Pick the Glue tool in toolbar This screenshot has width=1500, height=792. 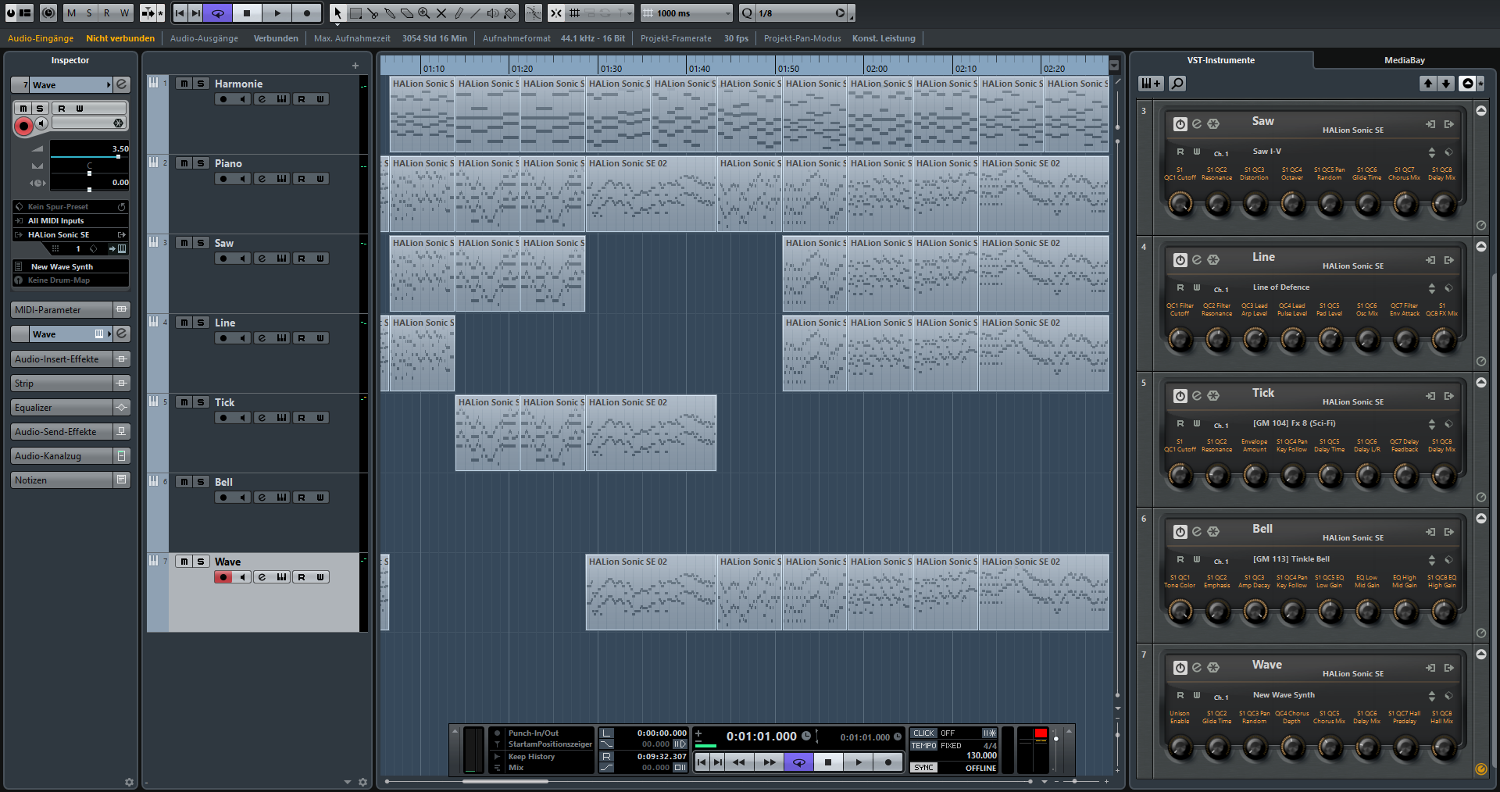390,13
